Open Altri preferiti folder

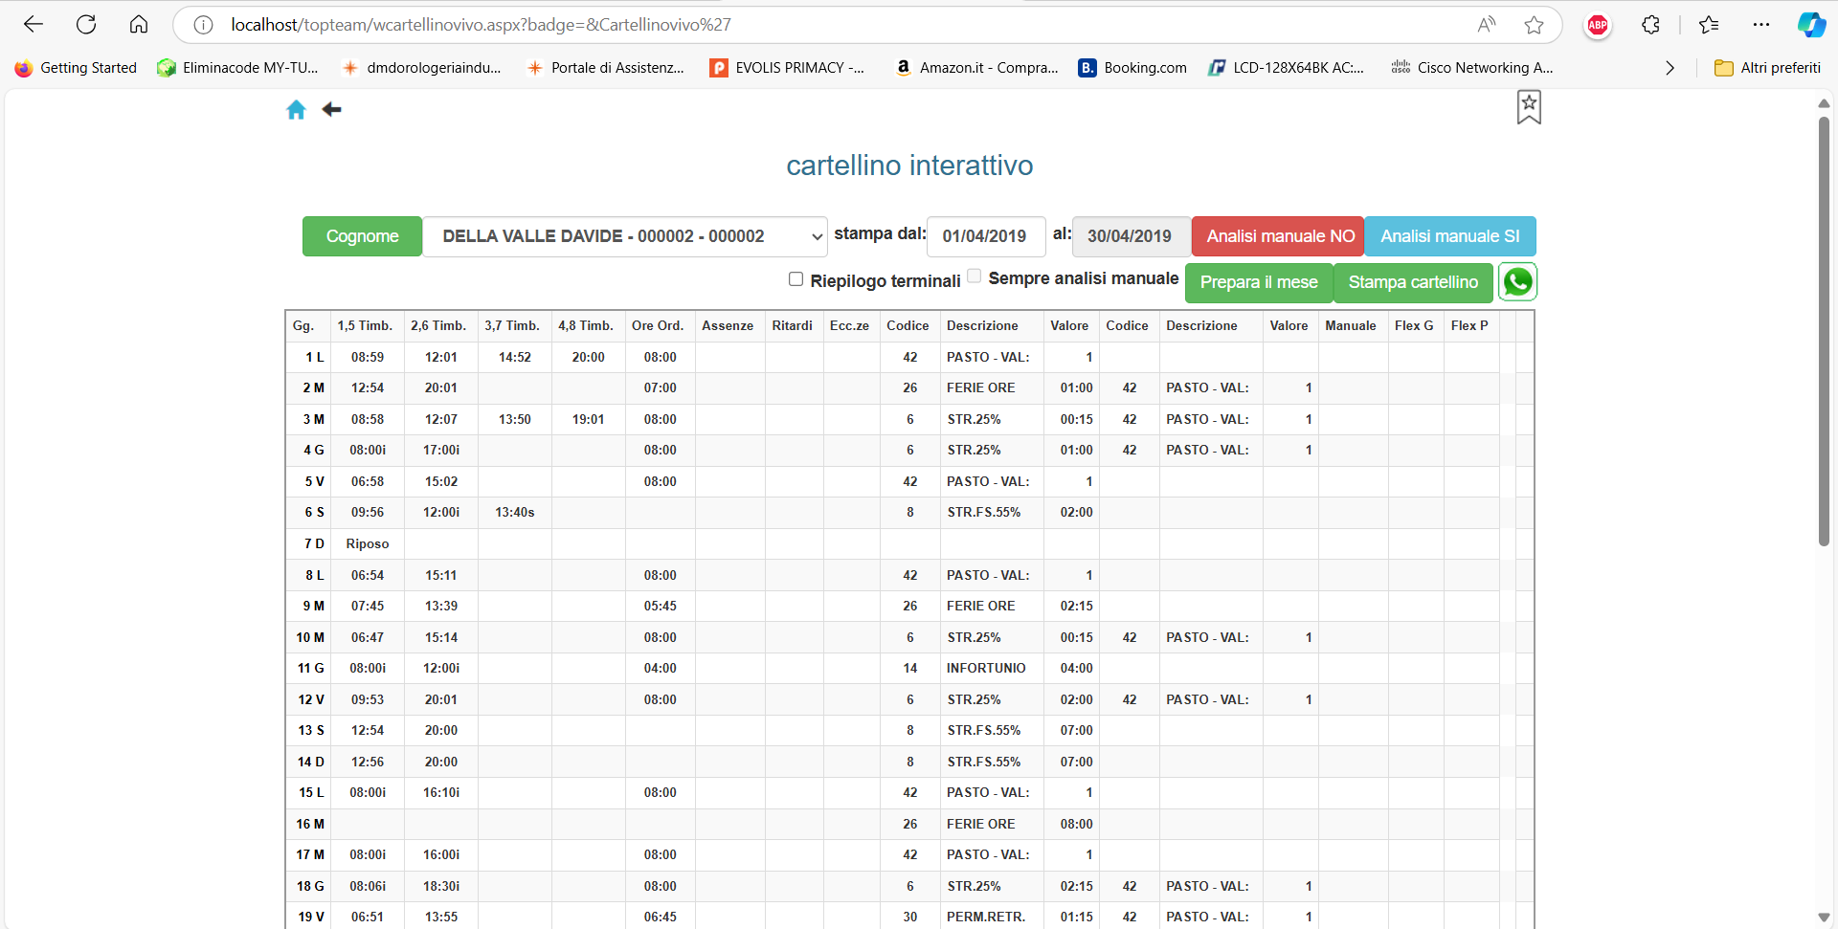(1768, 68)
